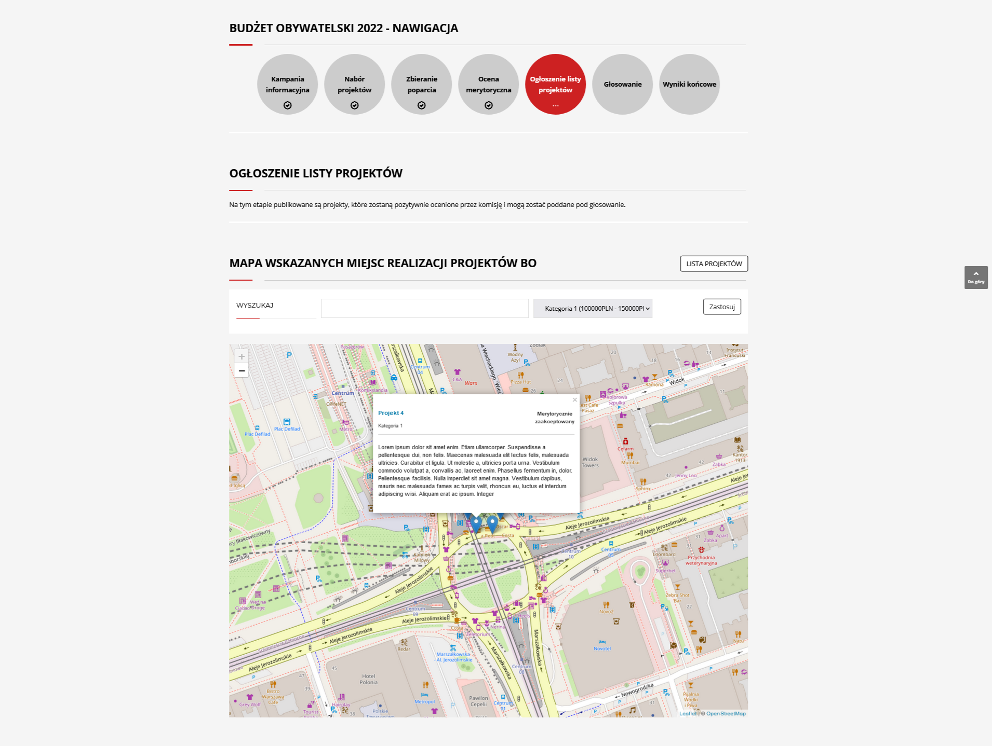The height and width of the screenshot is (746, 992).
Task: Open the Nabór projektów stage circle
Action: pyautogui.click(x=354, y=84)
